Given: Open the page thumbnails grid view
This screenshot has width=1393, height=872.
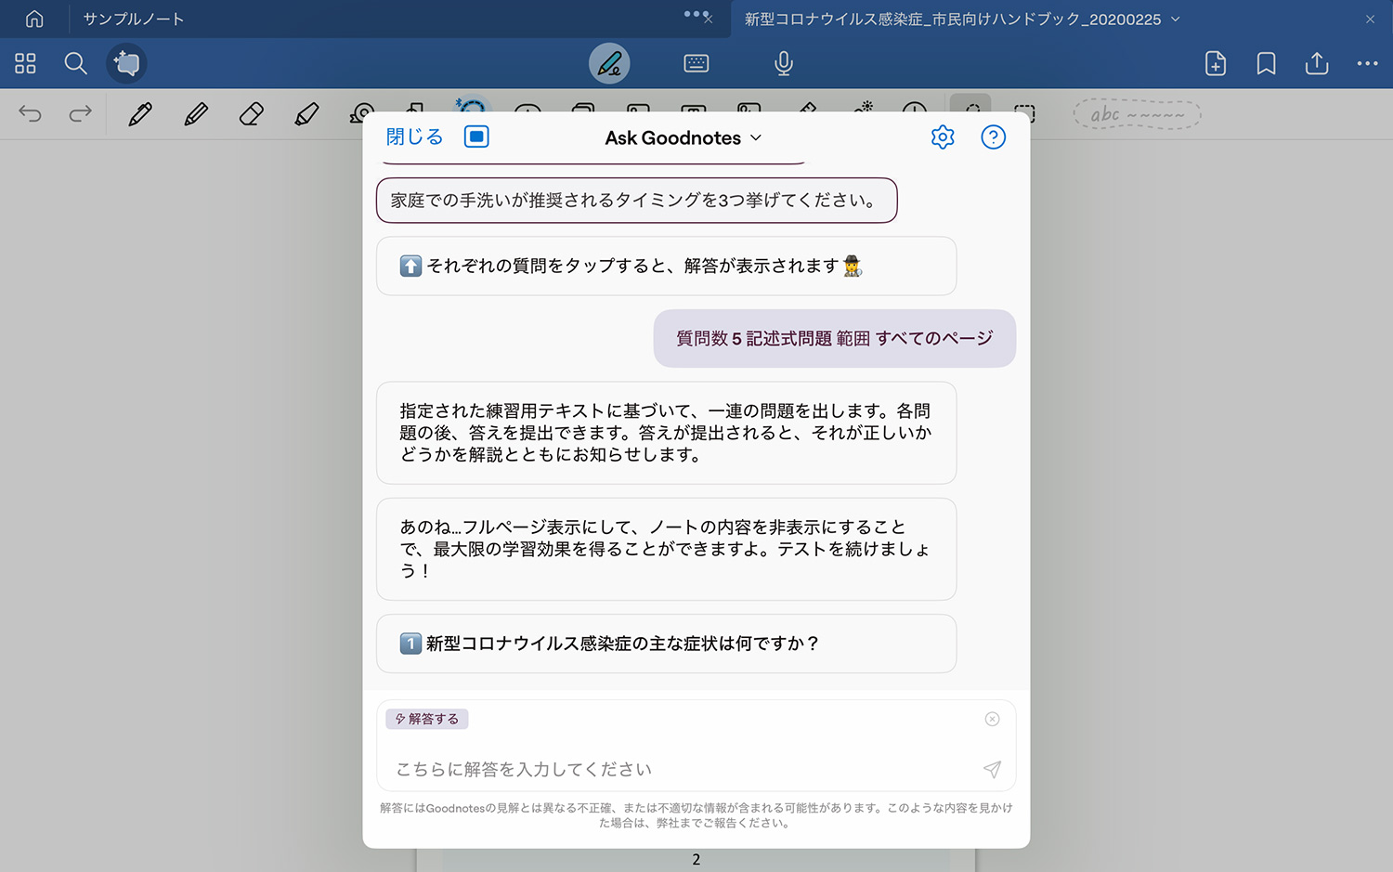Looking at the screenshot, I should (25, 63).
